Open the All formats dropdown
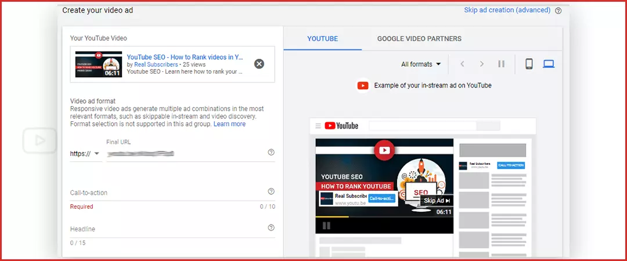Viewport: 627px width, 261px height. pyautogui.click(x=421, y=64)
